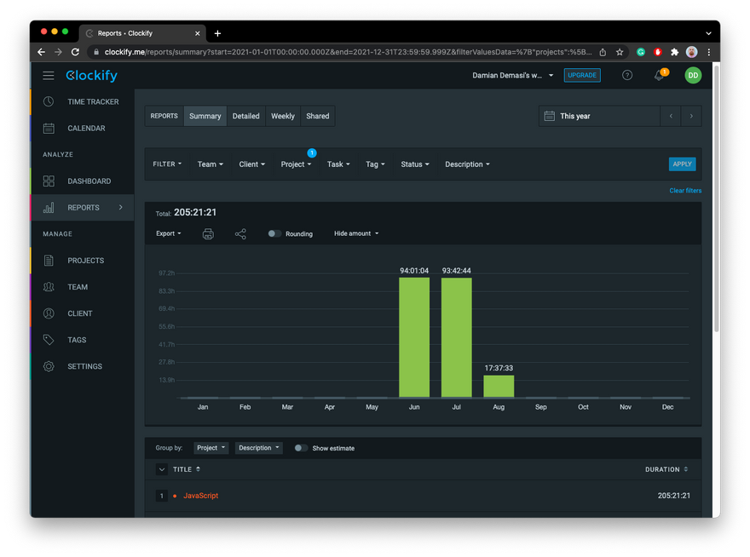The image size is (750, 557).
Task: Switch to the Weekly report tab
Action: click(x=282, y=117)
